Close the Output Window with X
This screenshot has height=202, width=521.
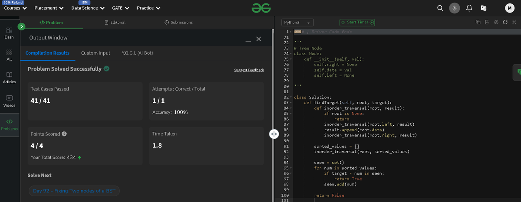[258, 39]
